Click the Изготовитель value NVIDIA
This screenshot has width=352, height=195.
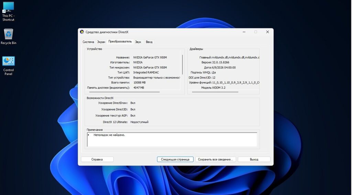138,62
